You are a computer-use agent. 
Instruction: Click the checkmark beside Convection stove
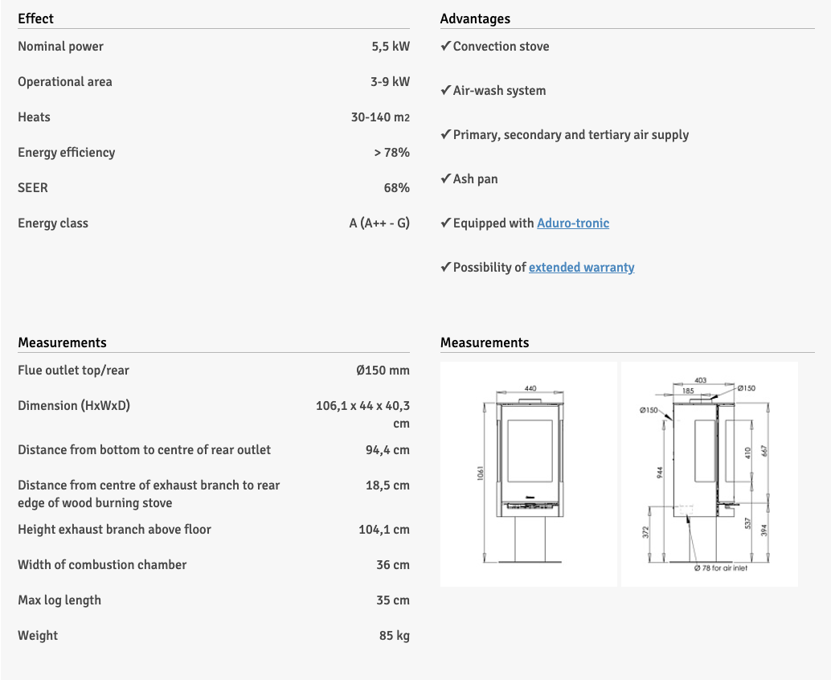click(x=445, y=47)
